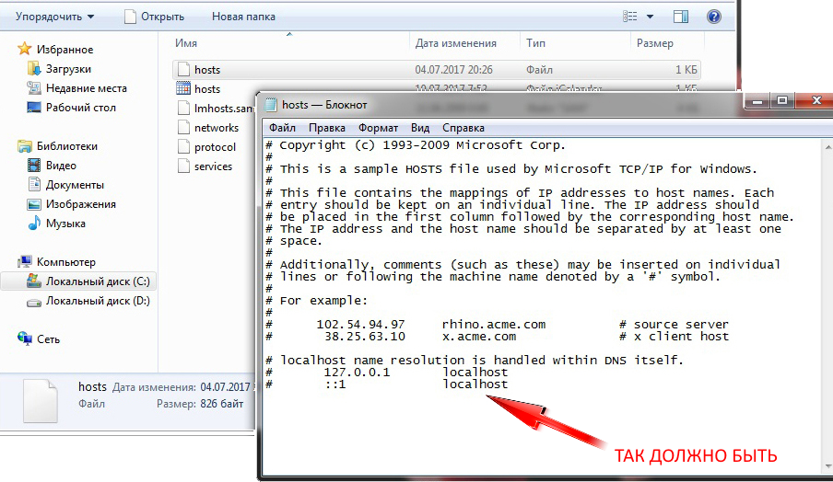
Task: Click 'x.acme.com' text in Notepad
Action: (x=478, y=337)
